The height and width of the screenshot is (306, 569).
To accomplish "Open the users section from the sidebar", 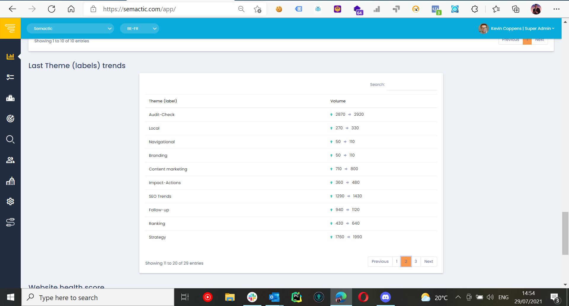I will (10, 160).
